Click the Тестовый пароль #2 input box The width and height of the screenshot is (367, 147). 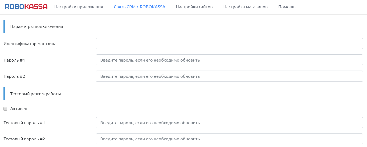point(229,139)
